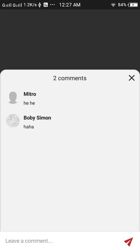Tap the 84% battery percentage
Viewport: 140px width, 250px height.
point(122,5)
